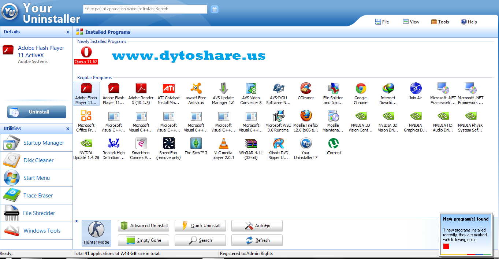The image size is (499, 259).
Task: Select SpeedFan (remove only) icon
Action: tap(168, 148)
